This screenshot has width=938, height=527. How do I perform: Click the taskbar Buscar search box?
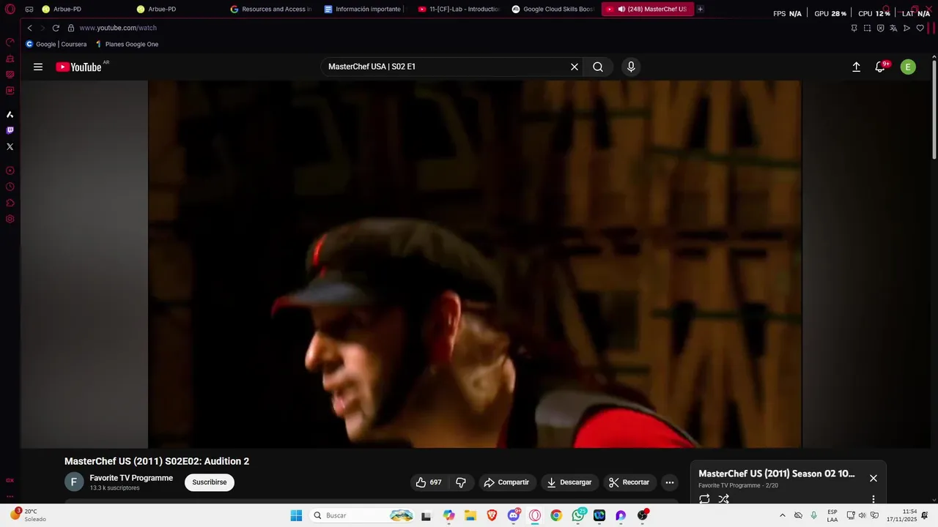(362, 515)
